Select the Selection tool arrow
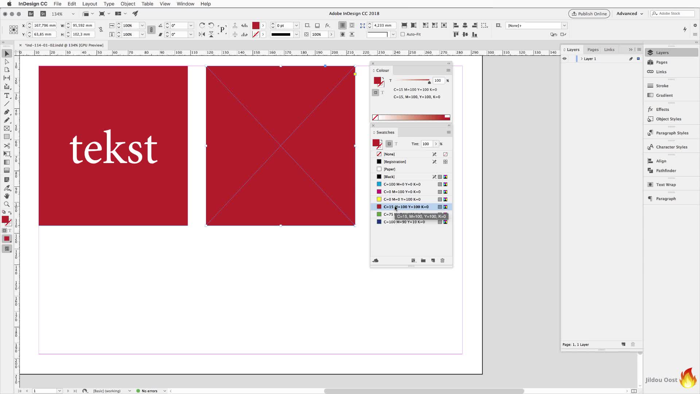700x394 pixels. point(7,54)
